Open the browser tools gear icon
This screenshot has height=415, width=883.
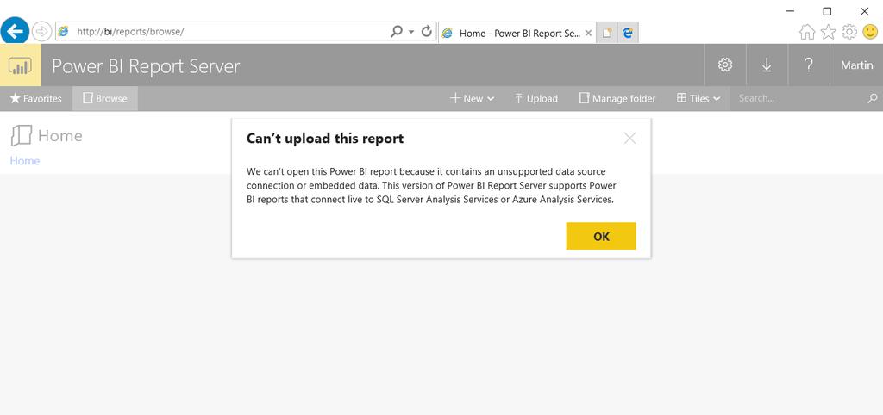click(849, 32)
